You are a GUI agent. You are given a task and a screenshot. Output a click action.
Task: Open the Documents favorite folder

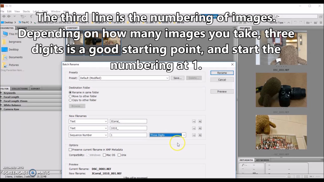coord(12,57)
